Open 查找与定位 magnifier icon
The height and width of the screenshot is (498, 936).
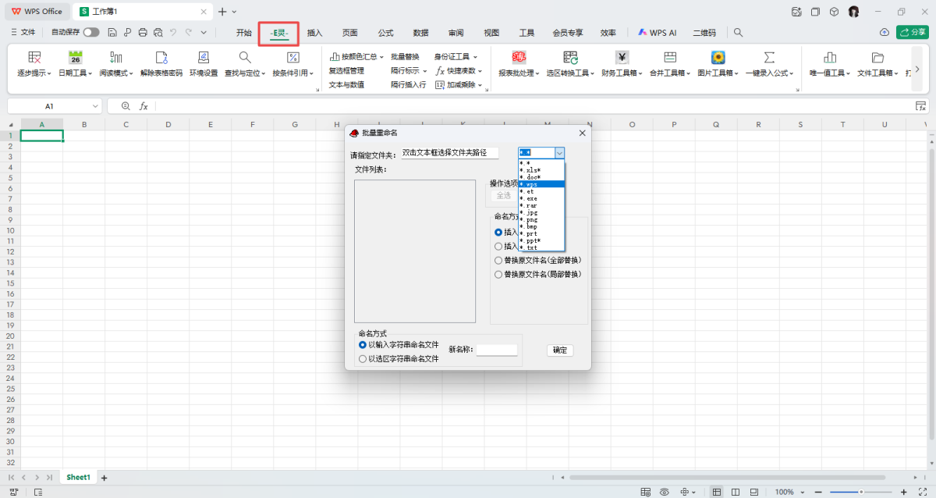[x=245, y=58]
